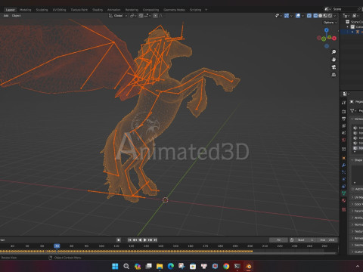Click the blue current frame marker
Screen dimensions: 363x272
(x=57, y=246)
